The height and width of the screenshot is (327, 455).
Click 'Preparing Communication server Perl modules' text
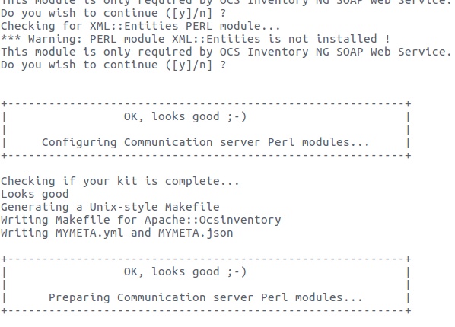point(205,297)
